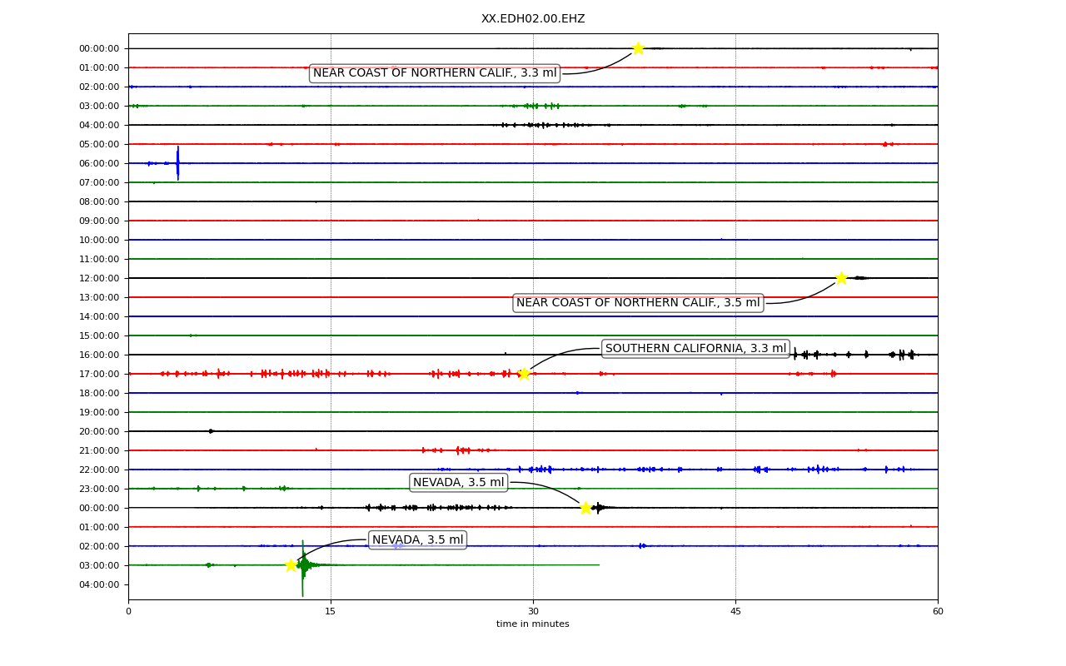
Task: Click the blue spike on the 06:00:00 trace
Action: [x=177, y=163]
